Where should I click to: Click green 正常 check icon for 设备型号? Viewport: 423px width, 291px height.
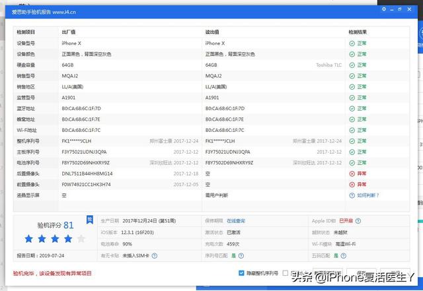tap(352, 44)
